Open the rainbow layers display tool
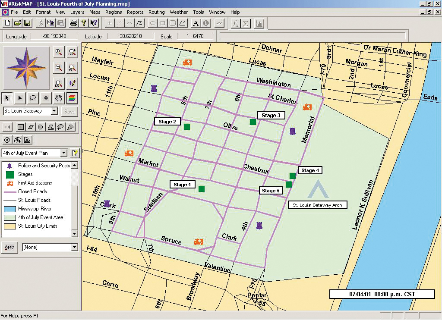The height and width of the screenshot is (320, 442). pyautogui.click(x=73, y=98)
